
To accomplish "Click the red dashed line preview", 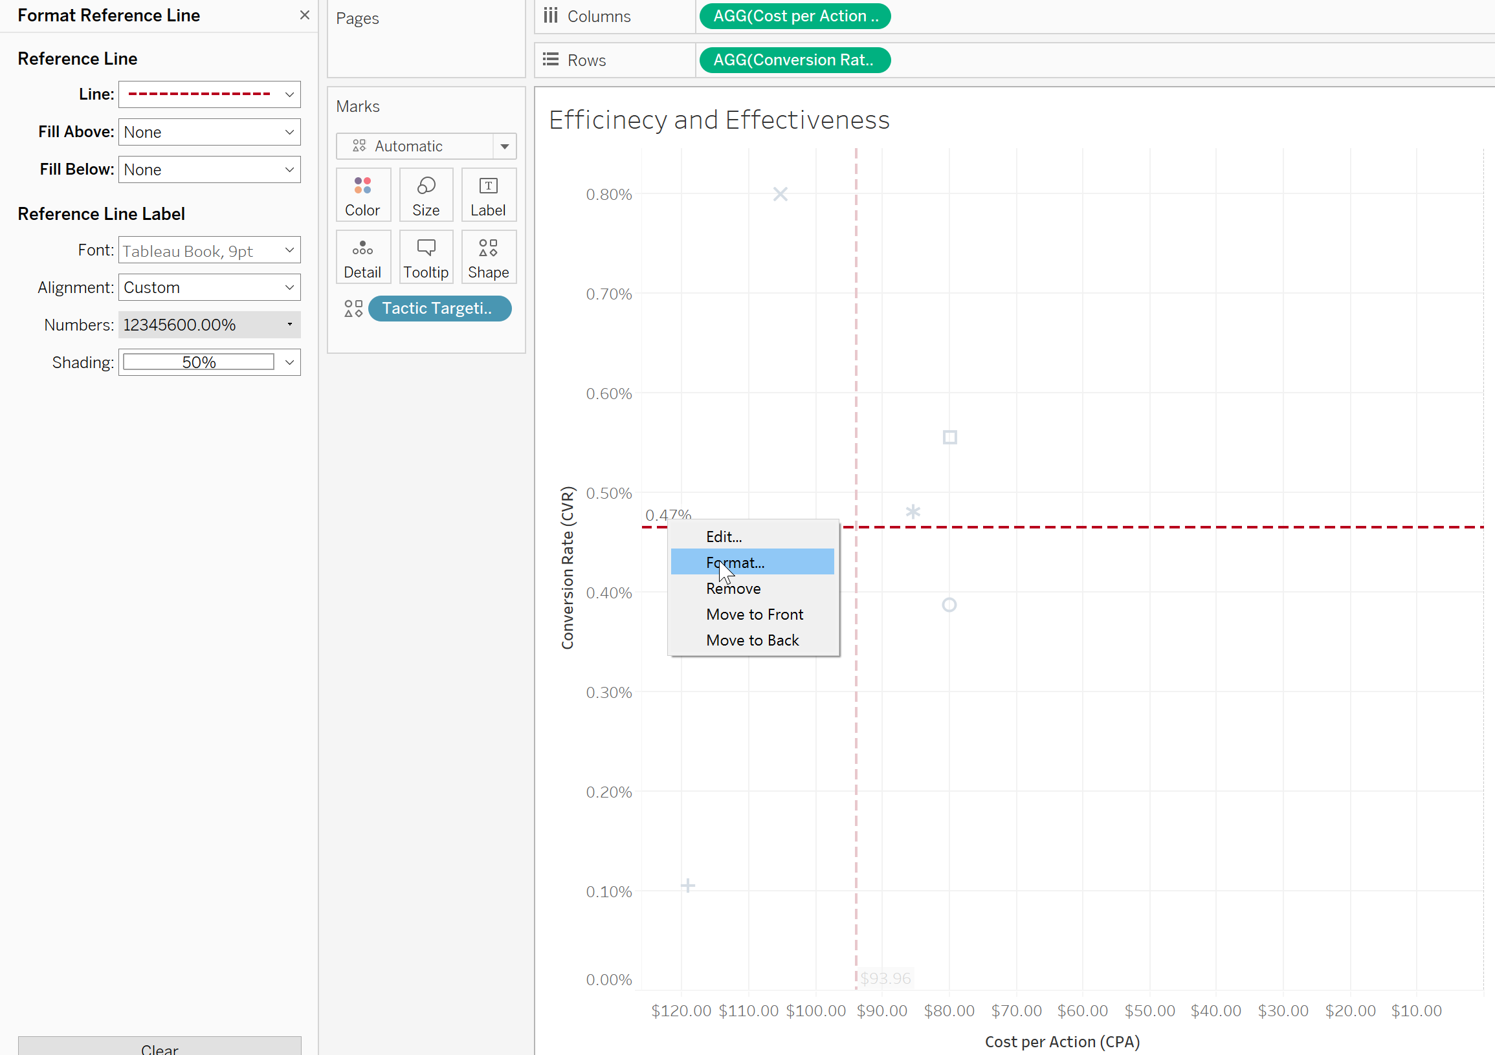I will click(199, 94).
